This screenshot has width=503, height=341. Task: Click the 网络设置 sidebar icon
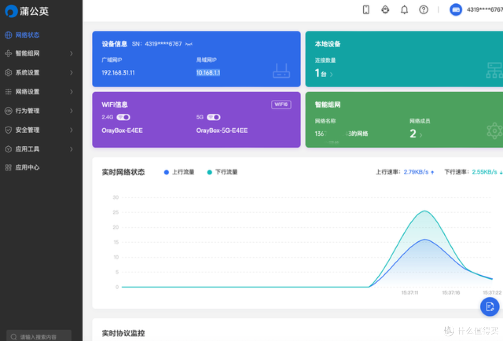click(8, 92)
